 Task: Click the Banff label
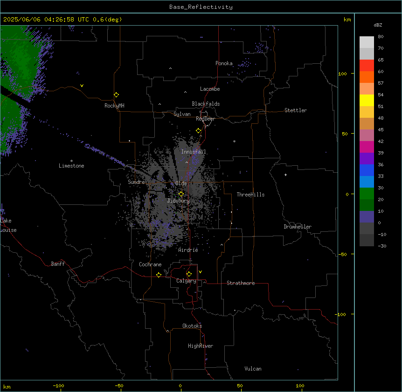coord(58,264)
